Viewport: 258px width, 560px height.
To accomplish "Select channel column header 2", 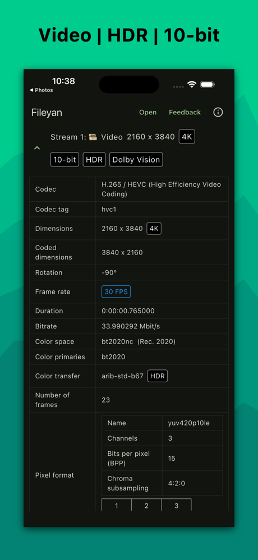I will tap(146, 506).
